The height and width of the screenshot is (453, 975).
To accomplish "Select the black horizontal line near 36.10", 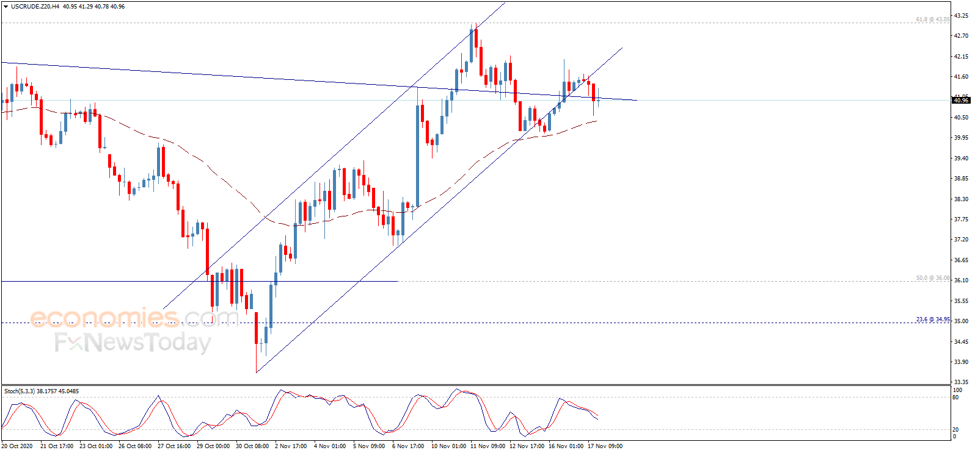I will click(x=200, y=281).
